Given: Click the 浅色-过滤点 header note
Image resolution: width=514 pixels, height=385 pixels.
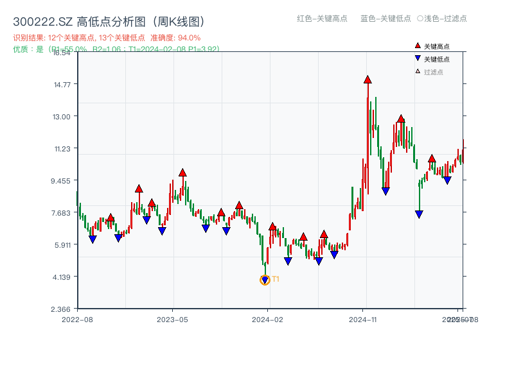Looking at the screenshot, I should click(x=442, y=19).
